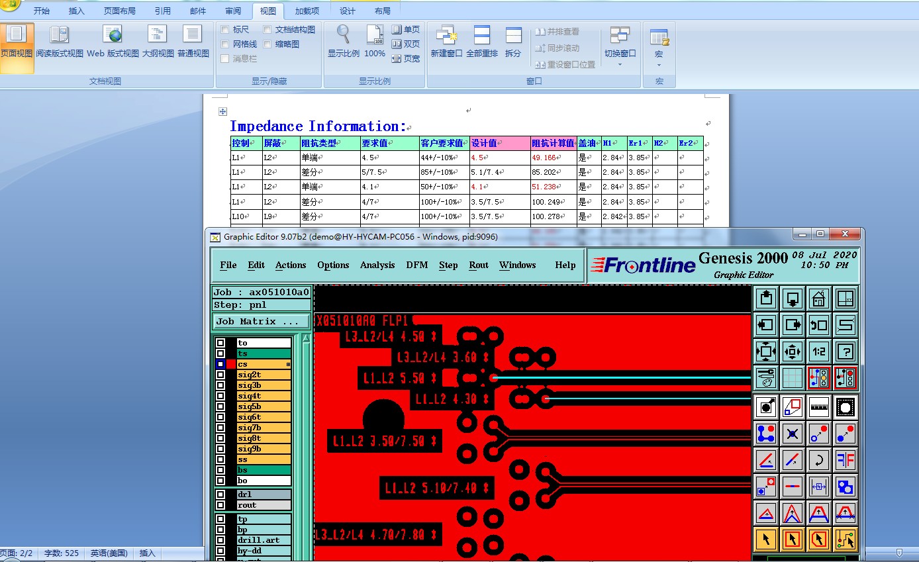Click the blue connected-dots tool icon

[767, 434]
